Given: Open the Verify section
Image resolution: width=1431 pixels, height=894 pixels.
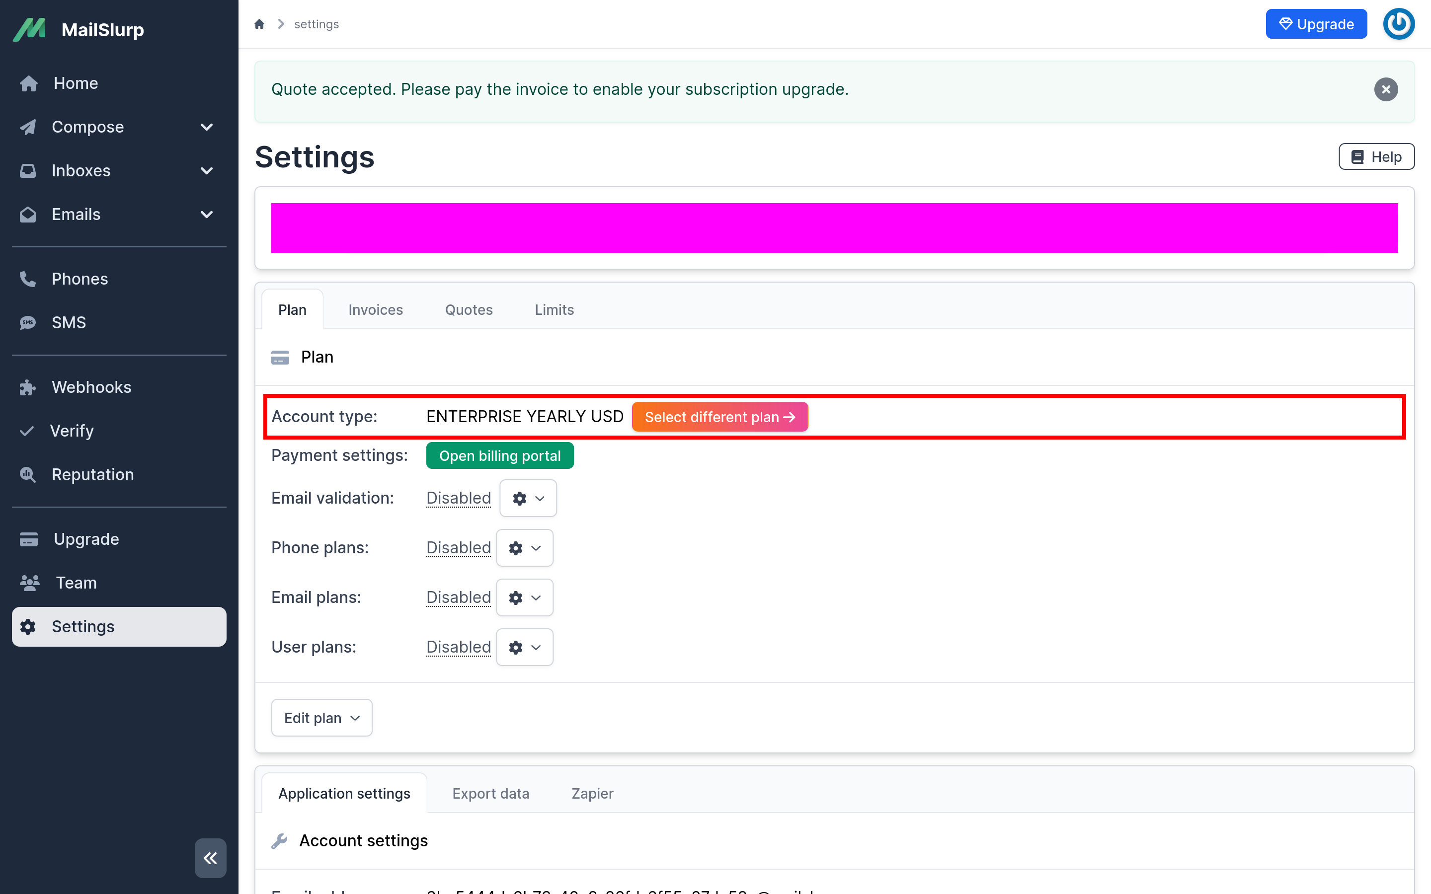Looking at the screenshot, I should (118, 431).
